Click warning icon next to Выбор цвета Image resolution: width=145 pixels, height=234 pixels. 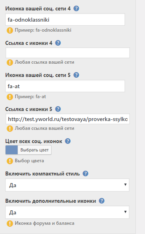(x=10, y=161)
